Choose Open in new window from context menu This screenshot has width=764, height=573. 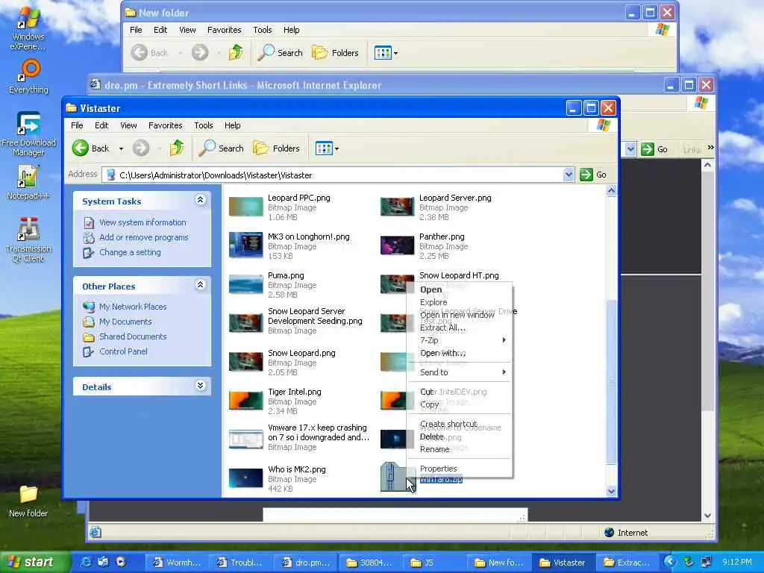pos(460,315)
